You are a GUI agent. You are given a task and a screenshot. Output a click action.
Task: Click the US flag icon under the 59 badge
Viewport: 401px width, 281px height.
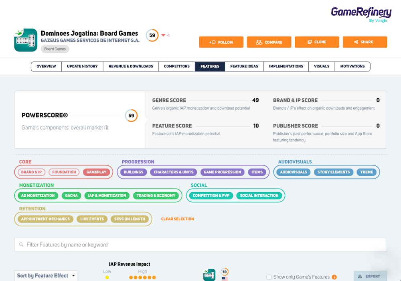click(225, 279)
